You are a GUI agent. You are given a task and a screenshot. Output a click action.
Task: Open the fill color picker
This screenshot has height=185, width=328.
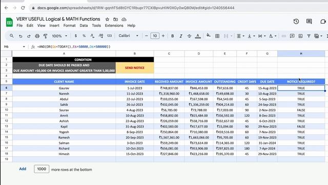coord(209,35)
